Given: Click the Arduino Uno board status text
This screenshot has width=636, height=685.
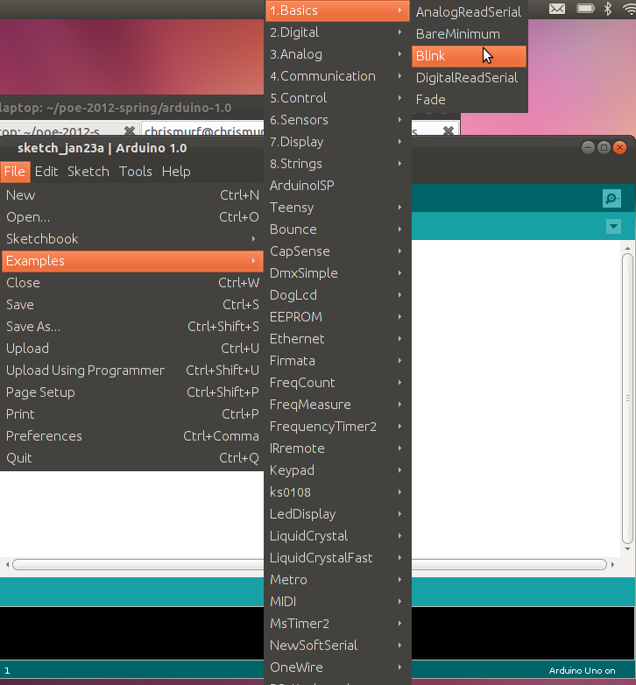Looking at the screenshot, I should tap(583, 671).
